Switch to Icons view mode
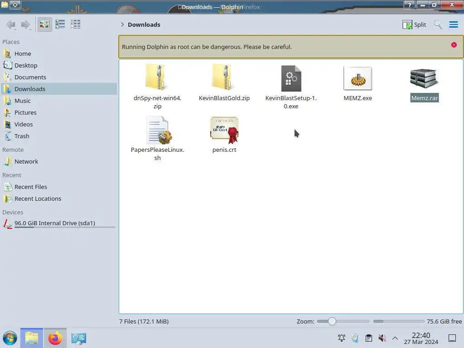This screenshot has height=348, width=464. 44,24
